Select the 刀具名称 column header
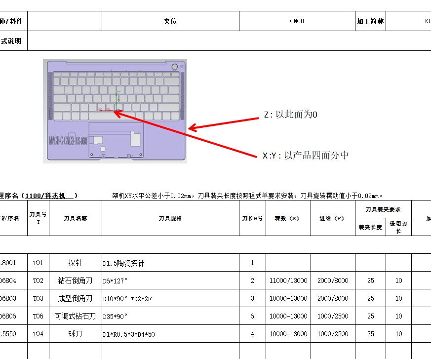Viewport: 431px width, 359px height. click(x=76, y=218)
